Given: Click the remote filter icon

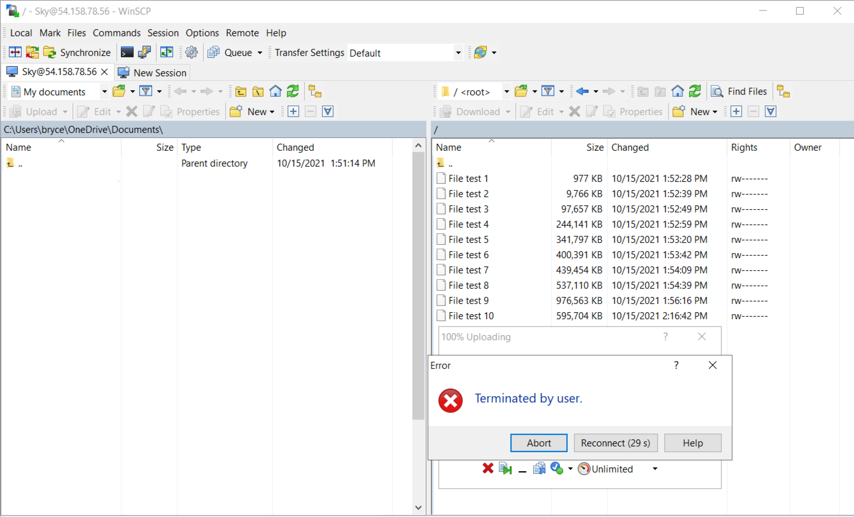Looking at the screenshot, I should coord(548,92).
